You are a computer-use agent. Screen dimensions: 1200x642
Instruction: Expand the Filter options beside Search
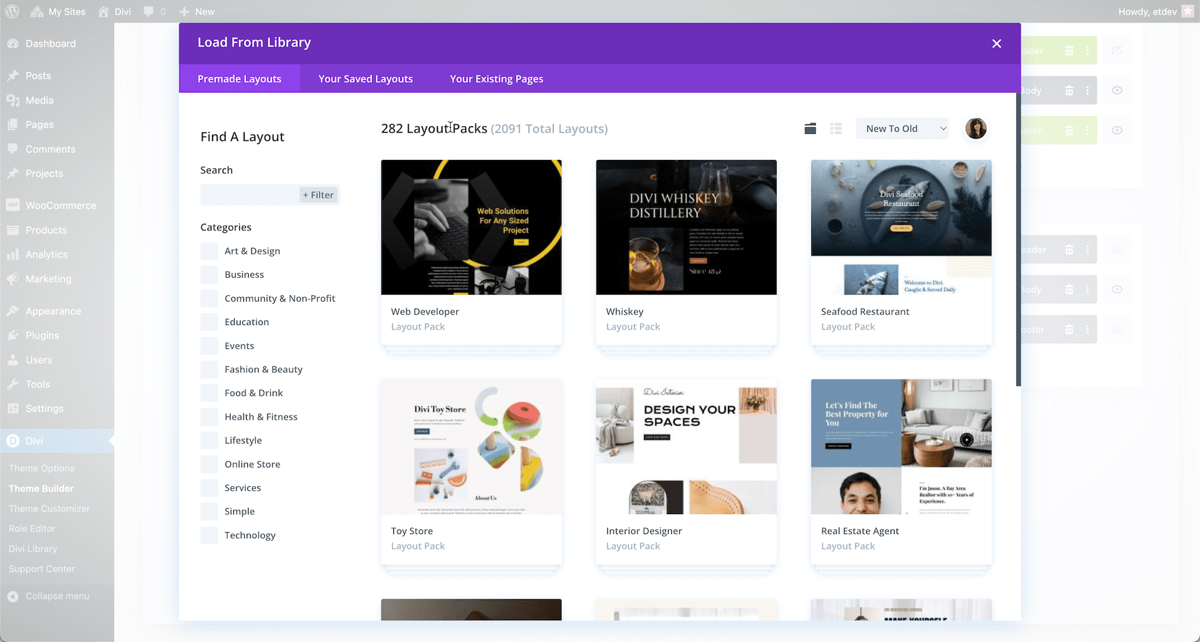(x=319, y=194)
